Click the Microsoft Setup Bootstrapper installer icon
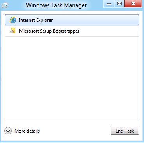This screenshot has height=143, width=144. coord(12,31)
